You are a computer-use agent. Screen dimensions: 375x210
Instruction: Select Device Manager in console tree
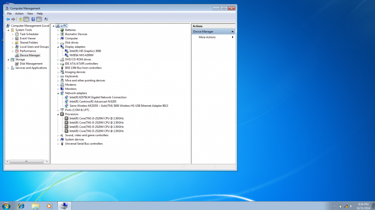(x=30, y=55)
